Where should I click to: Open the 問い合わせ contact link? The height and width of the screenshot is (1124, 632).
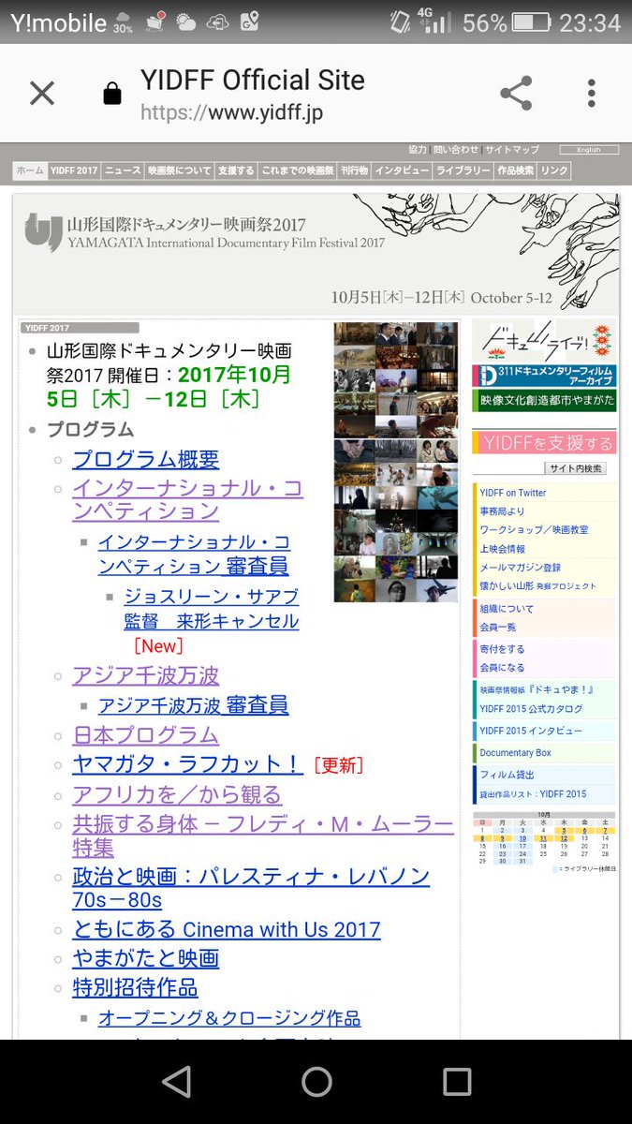point(456,150)
